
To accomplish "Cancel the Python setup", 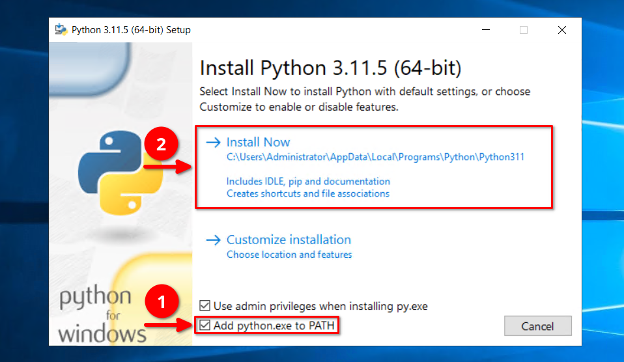I will click(x=537, y=326).
